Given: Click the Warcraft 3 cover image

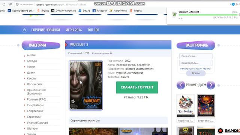Looking at the screenshot, I should point(86,85).
